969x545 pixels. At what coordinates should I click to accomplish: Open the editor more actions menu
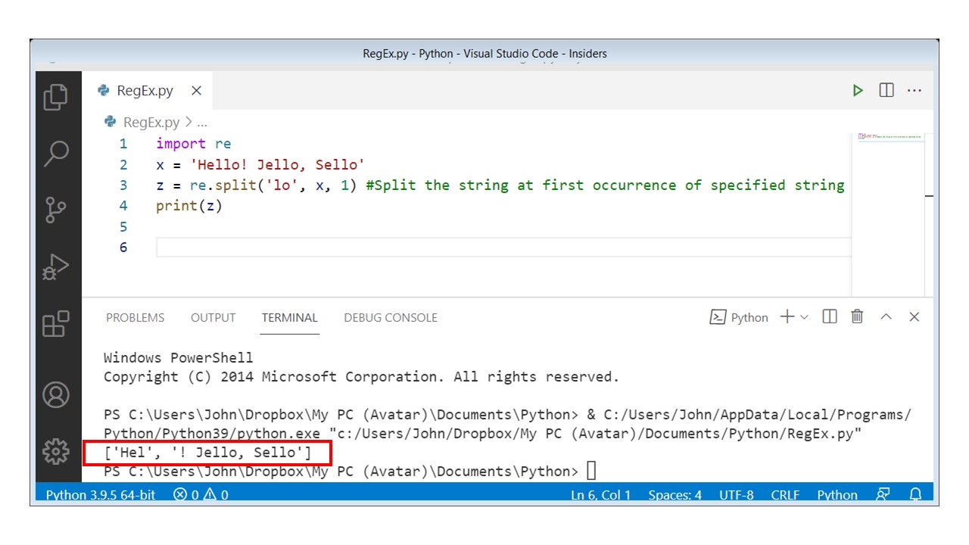click(x=914, y=90)
